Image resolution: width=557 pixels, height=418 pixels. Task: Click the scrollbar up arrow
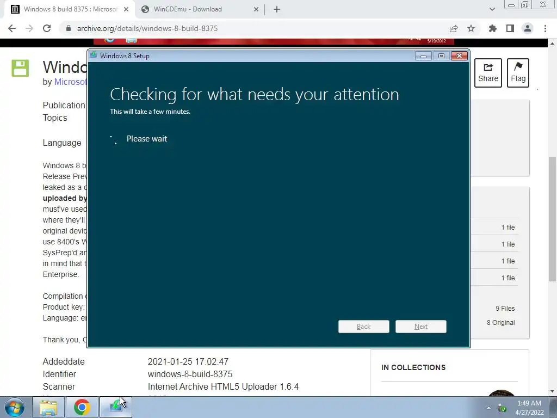pyautogui.click(x=552, y=44)
